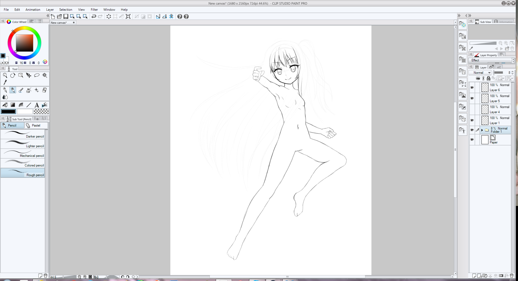Click the transparent color swatch
518x281 pixels.
(x=41, y=112)
